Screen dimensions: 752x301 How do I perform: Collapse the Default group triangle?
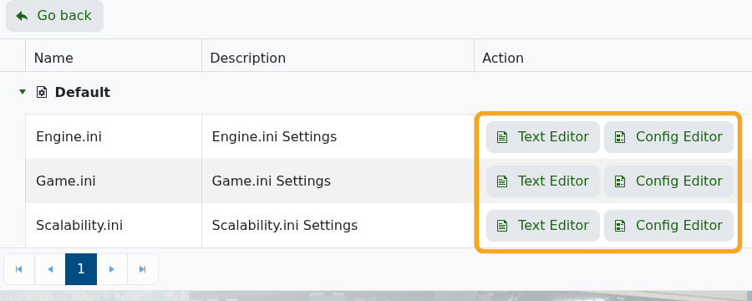pos(22,92)
